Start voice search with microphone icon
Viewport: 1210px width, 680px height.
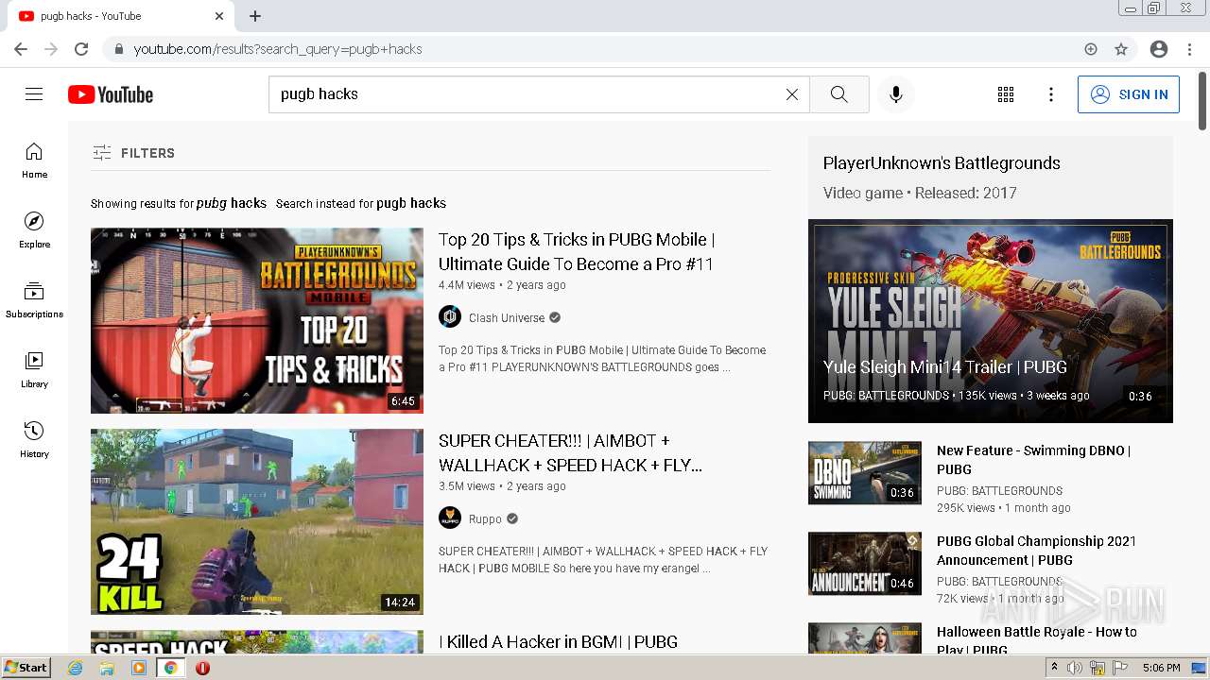pos(896,94)
